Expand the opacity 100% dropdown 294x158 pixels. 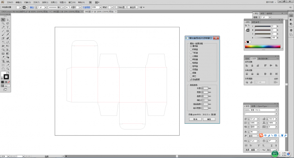click(x=101, y=7)
